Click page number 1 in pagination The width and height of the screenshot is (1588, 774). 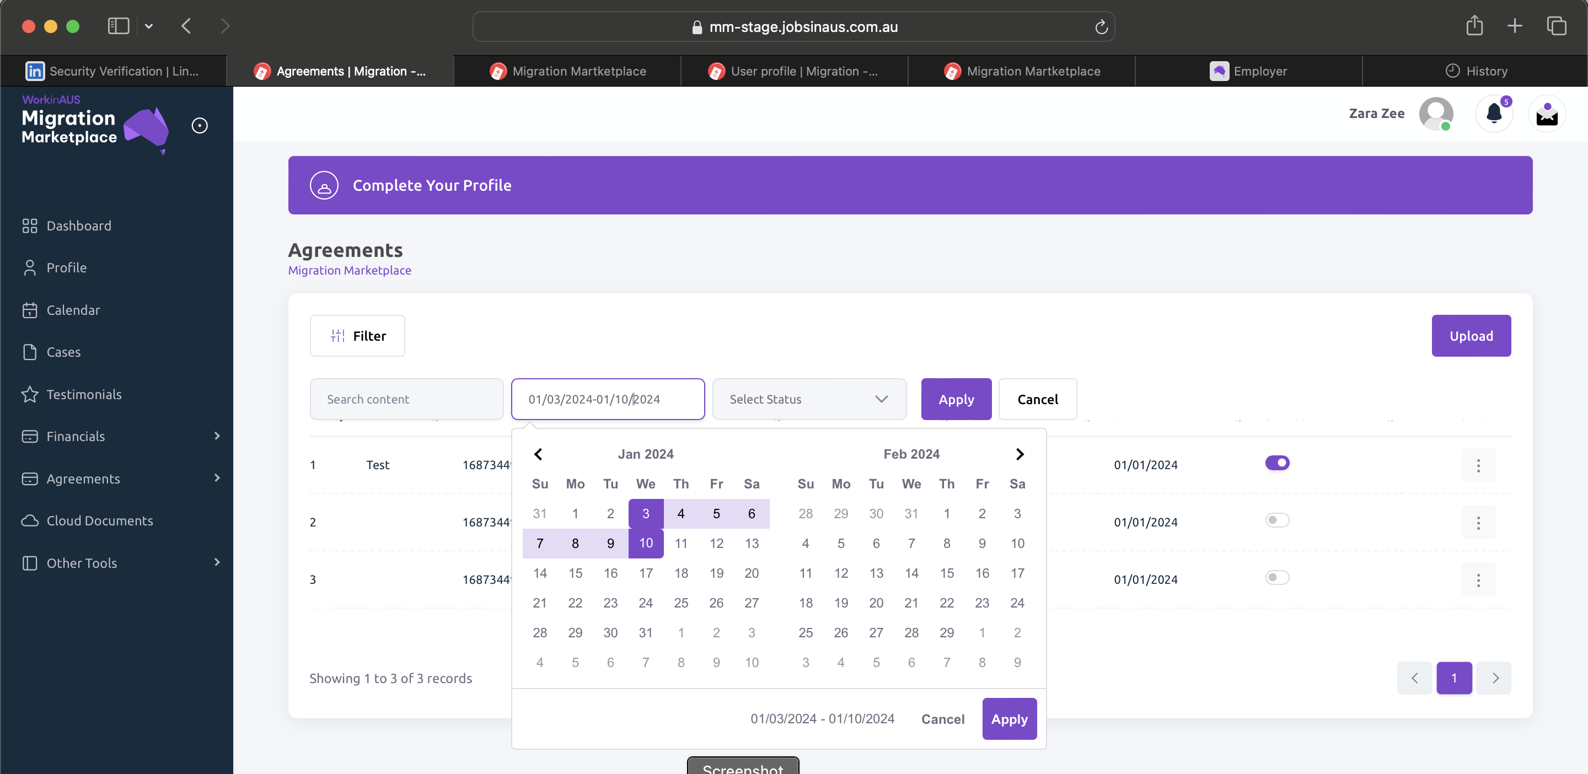(1453, 678)
